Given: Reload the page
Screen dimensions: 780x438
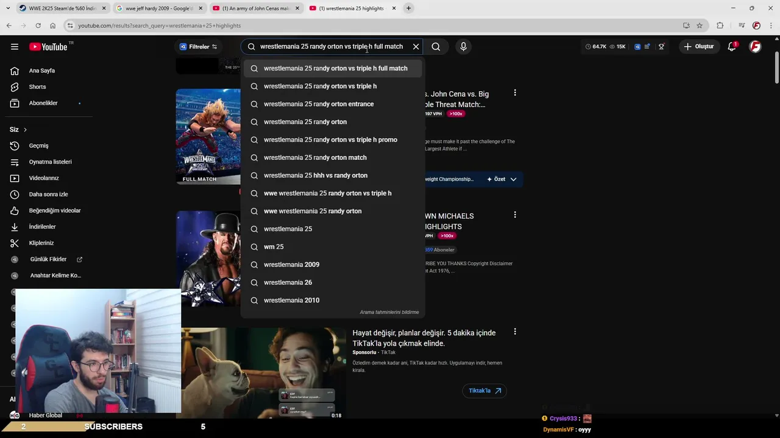Looking at the screenshot, I should [38, 26].
